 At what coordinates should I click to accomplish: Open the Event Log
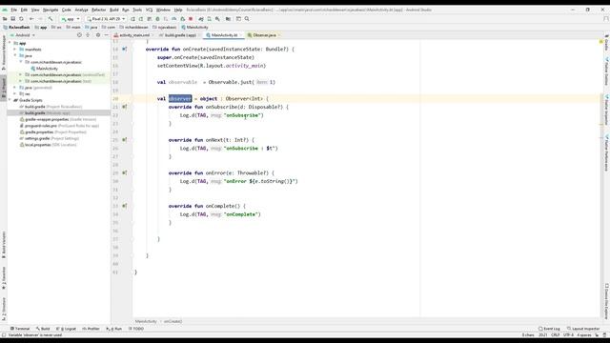click(x=549, y=329)
